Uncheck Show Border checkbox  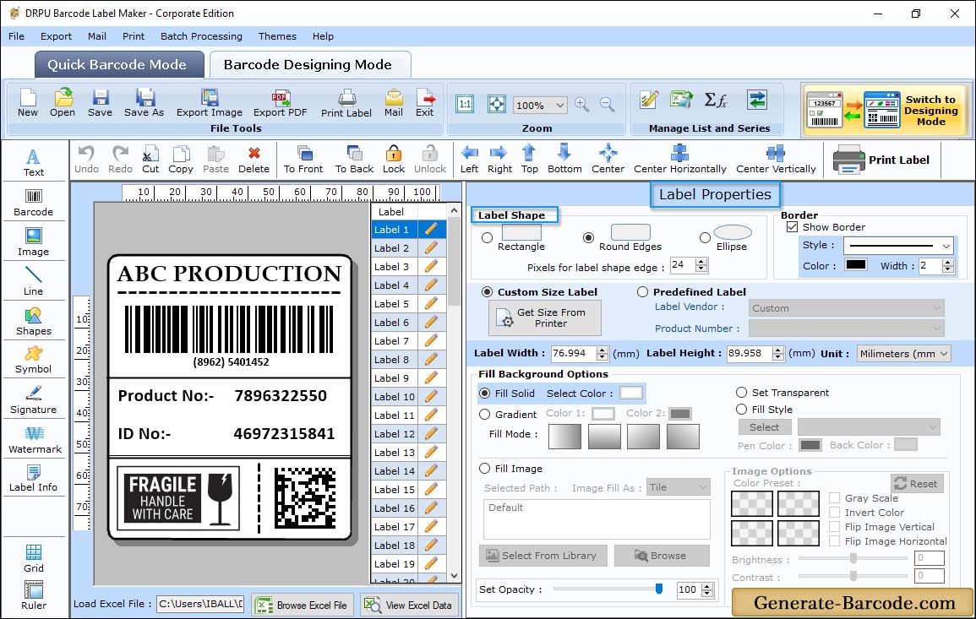tap(793, 227)
